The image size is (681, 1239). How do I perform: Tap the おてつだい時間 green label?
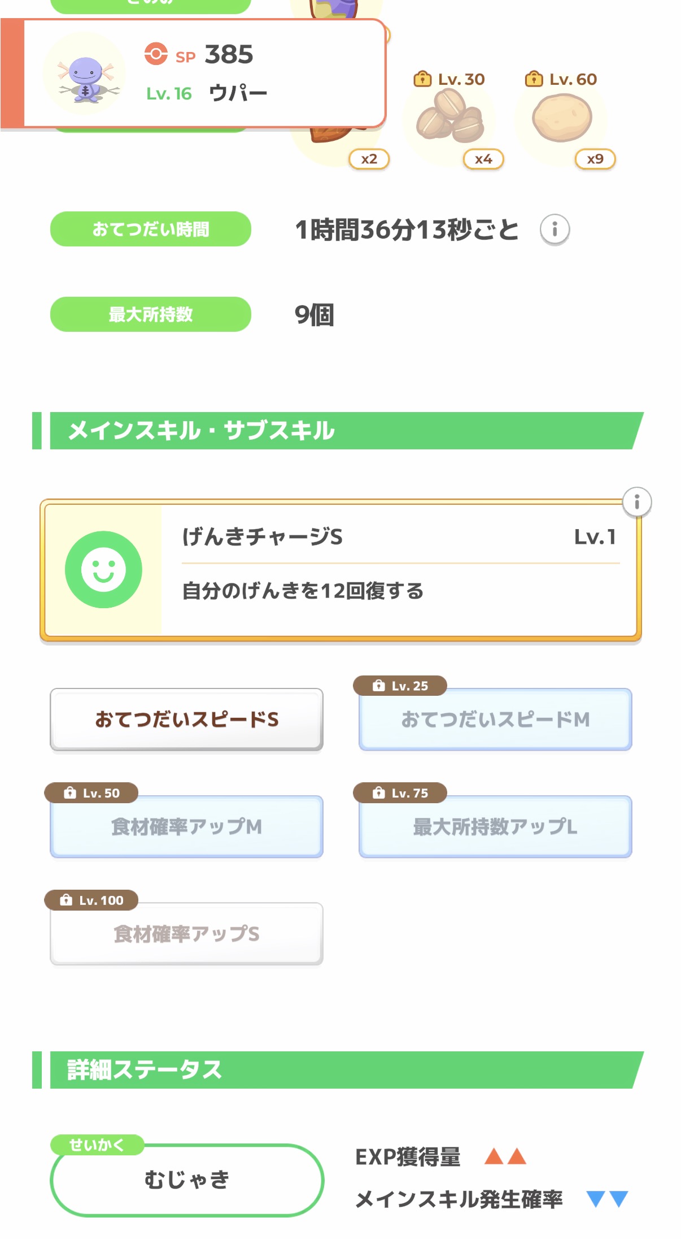point(151,229)
